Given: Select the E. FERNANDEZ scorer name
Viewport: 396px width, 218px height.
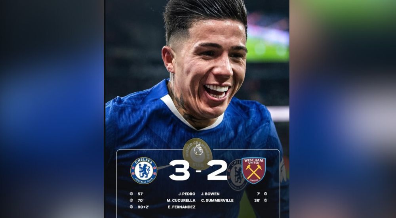Looking at the screenshot, I should coord(182,207).
